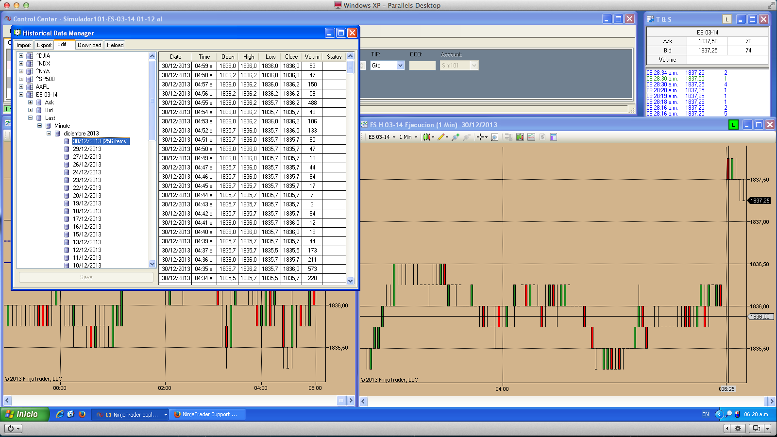Open the Windows Inicio start menu
The width and height of the screenshot is (777, 437).
pyautogui.click(x=25, y=414)
